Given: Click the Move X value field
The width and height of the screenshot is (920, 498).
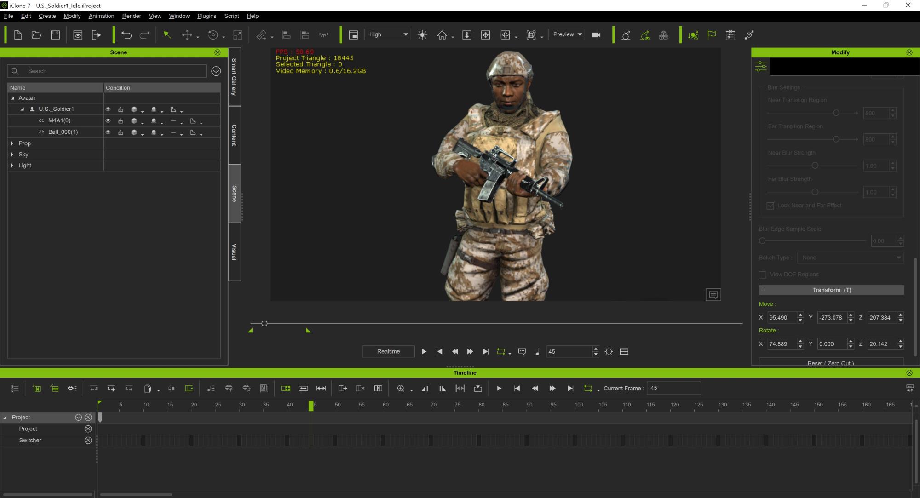Looking at the screenshot, I should [x=782, y=318].
